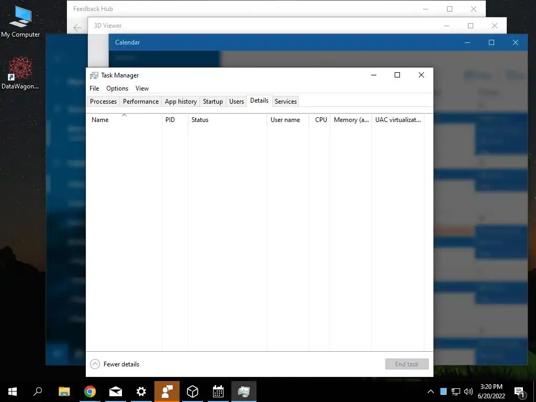The image size is (536, 402).
Task: Open volume speaker tray icon
Action: [x=468, y=392]
